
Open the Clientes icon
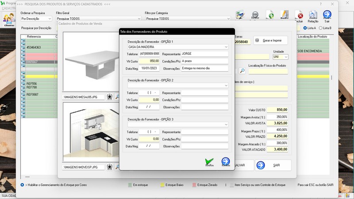click(x=9, y=19)
